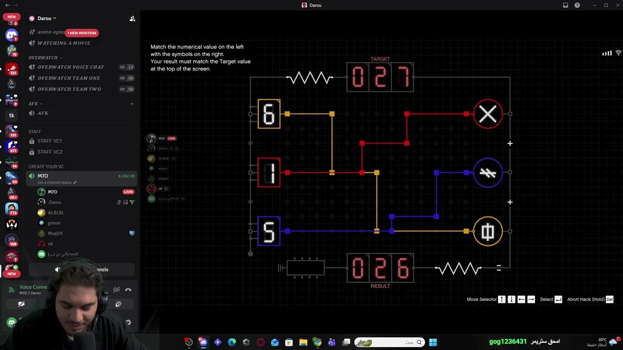Click the NEW unread pill at sidebar bottom
Screen dimensions: 623x350
(12, 274)
